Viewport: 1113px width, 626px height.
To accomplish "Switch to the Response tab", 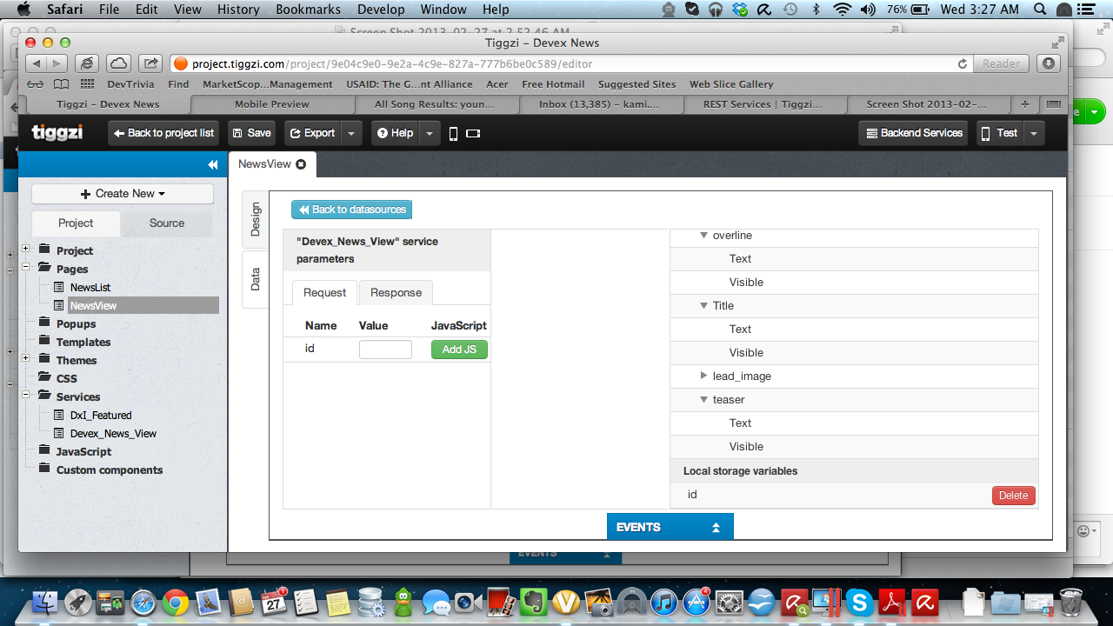I will [x=396, y=293].
